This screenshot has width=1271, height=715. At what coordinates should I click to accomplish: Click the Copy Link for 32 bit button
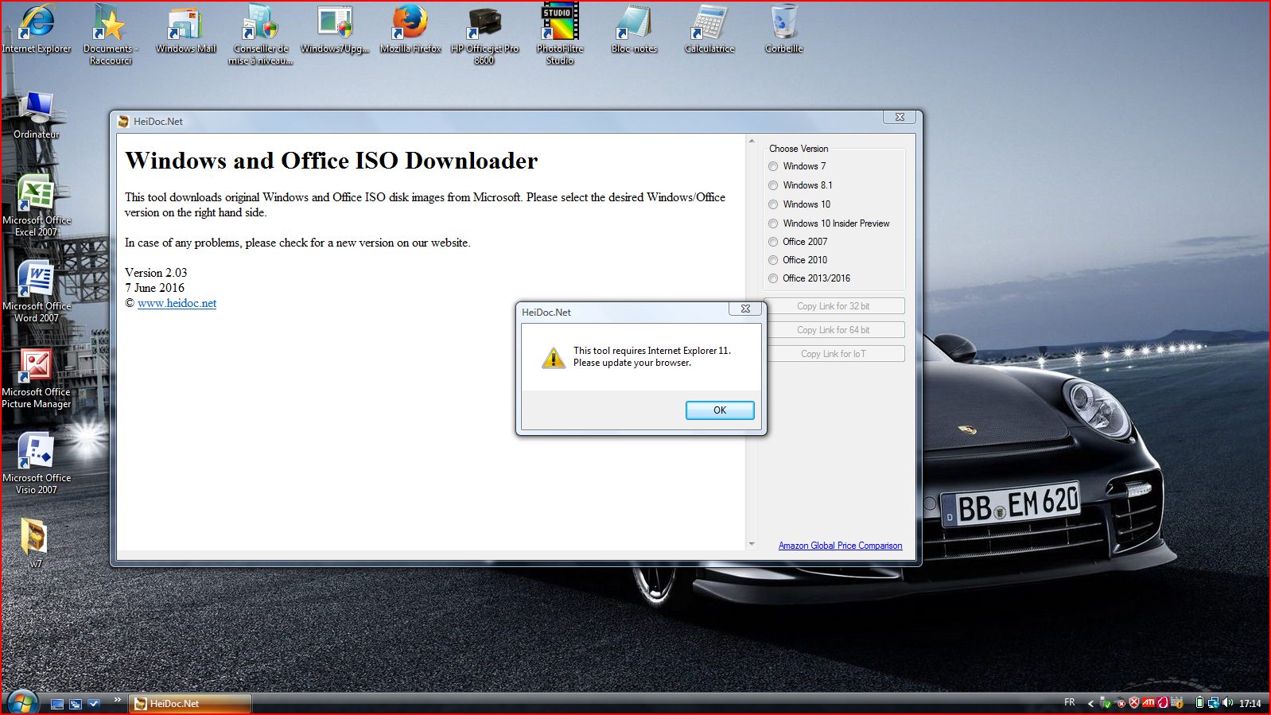pos(834,306)
